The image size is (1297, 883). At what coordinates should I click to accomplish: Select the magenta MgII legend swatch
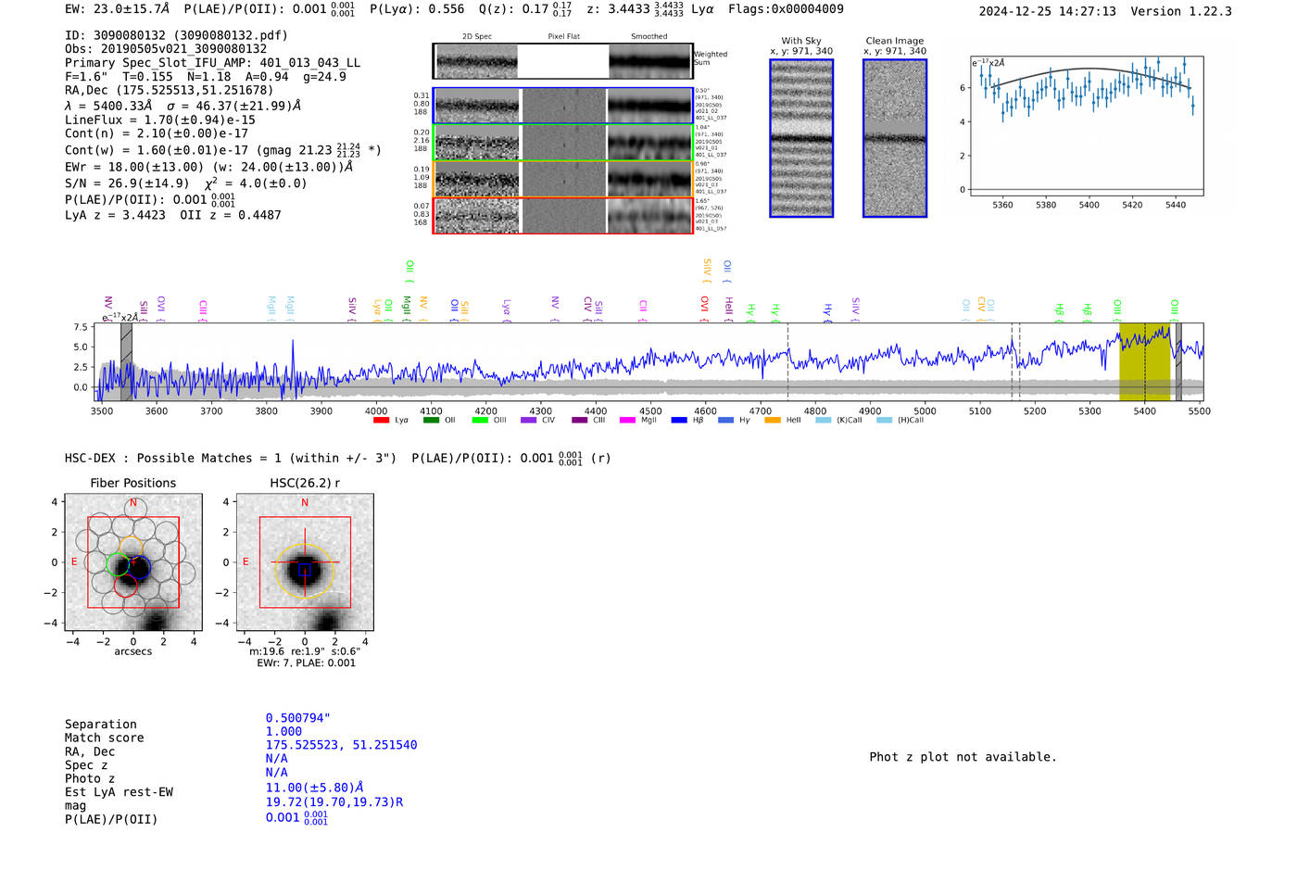click(627, 421)
